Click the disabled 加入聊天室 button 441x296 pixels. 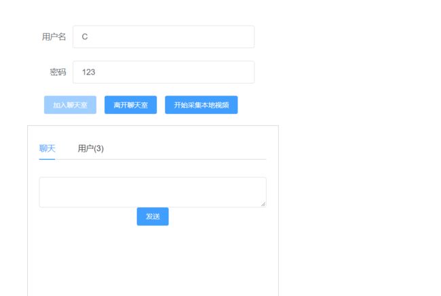(70, 105)
